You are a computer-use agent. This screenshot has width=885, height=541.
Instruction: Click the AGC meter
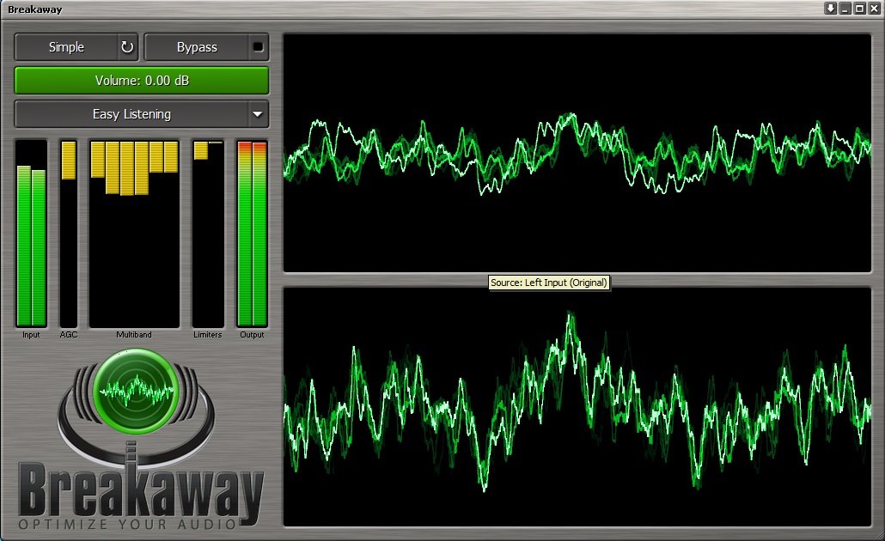68,234
